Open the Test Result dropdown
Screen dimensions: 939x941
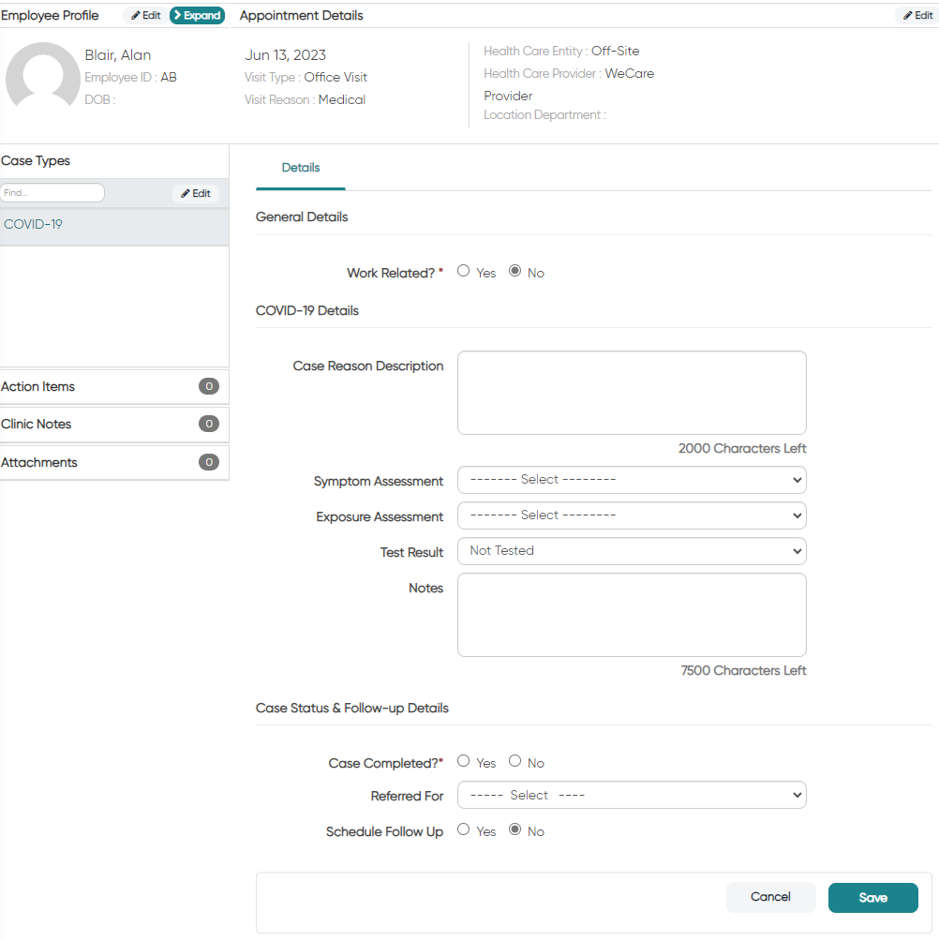click(x=632, y=551)
